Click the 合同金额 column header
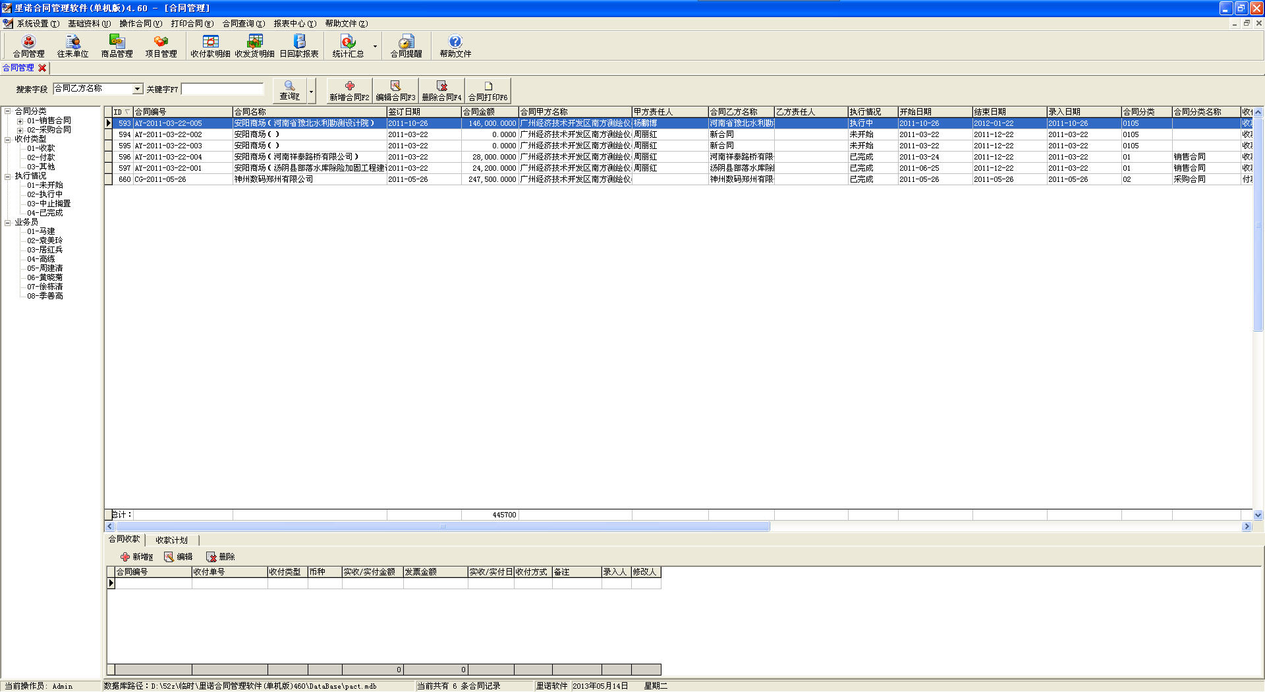Viewport: 1265px width, 692px height. click(x=490, y=112)
